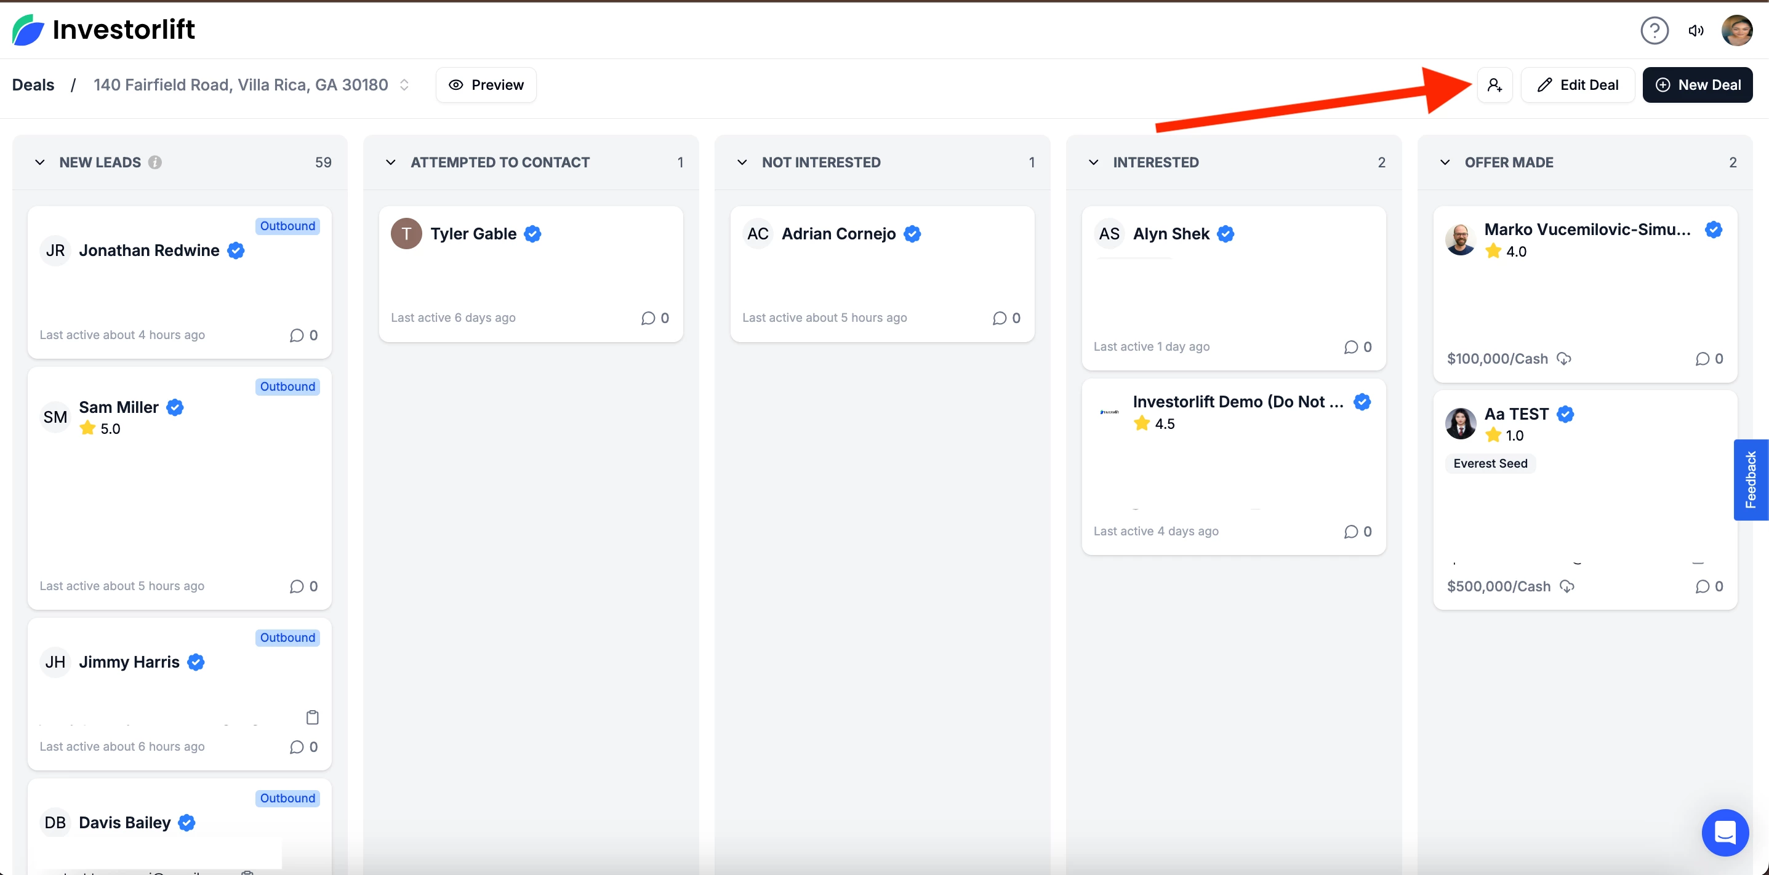The width and height of the screenshot is (1769, 875).
Task: Open the chat messenger bubble icon
Action: [x=1724, y=833]
